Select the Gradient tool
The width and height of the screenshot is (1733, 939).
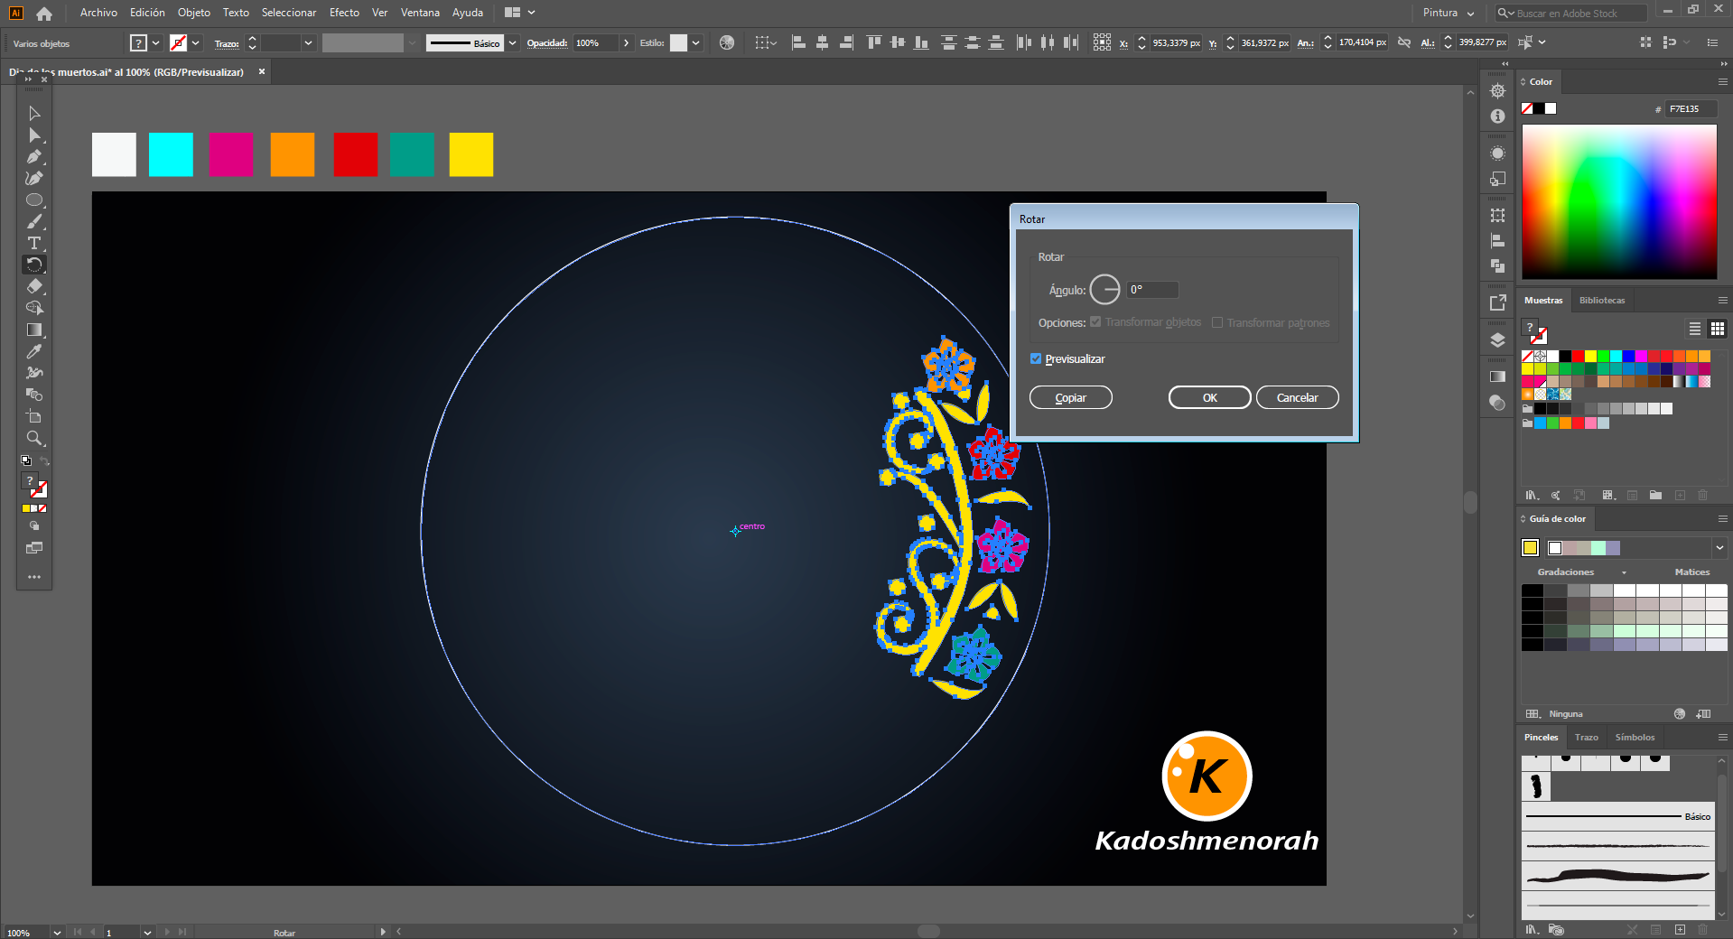[x=34, y=330]
